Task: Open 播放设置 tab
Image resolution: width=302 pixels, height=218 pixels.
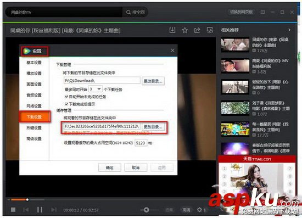Action: pos(34,73)
